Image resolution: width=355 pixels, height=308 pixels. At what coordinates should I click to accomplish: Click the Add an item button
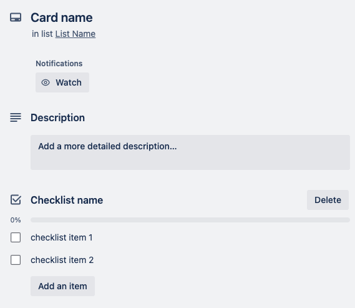tap(63, 286)
